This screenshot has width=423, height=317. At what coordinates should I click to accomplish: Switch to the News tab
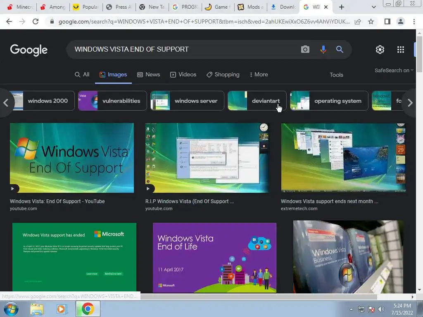[149, 74]
